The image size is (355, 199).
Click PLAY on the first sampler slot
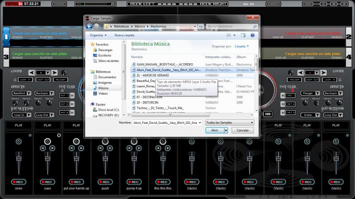tap(19, 126)
